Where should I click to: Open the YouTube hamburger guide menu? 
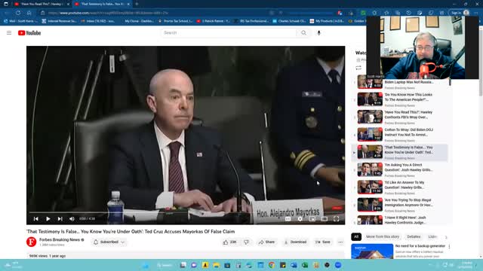[9, 33]
